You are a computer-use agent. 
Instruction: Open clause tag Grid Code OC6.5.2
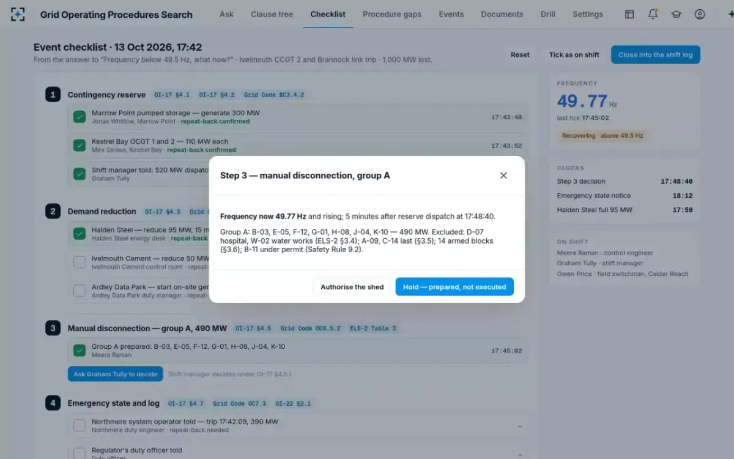pyautogui.click(x=311, y=329)
